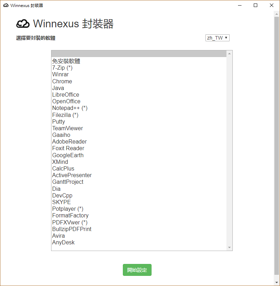The height and width of the screenshot is (286, 280).
Task: Maximize the Winnexus window
Action: tap(255, 5)
